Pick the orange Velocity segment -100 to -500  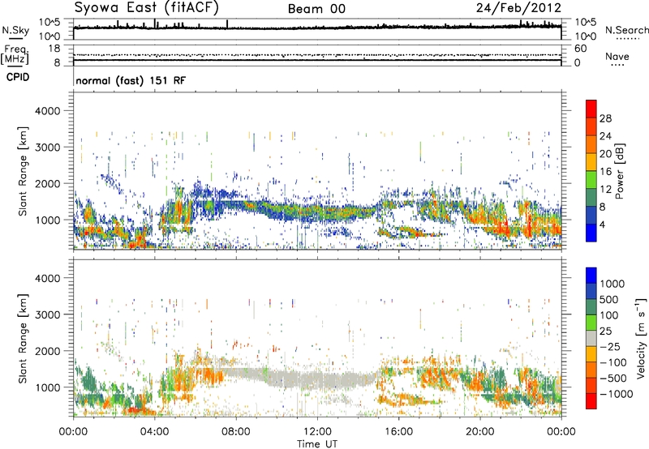[x=591, y=370]
